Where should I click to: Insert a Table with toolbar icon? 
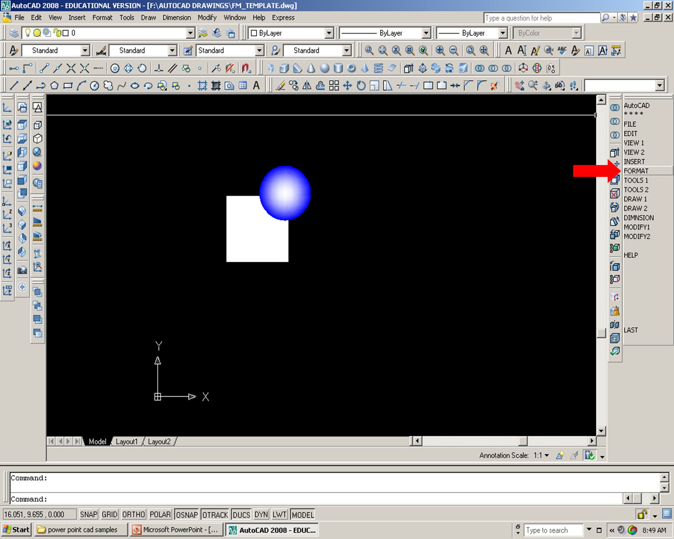[x=243, y=85]
